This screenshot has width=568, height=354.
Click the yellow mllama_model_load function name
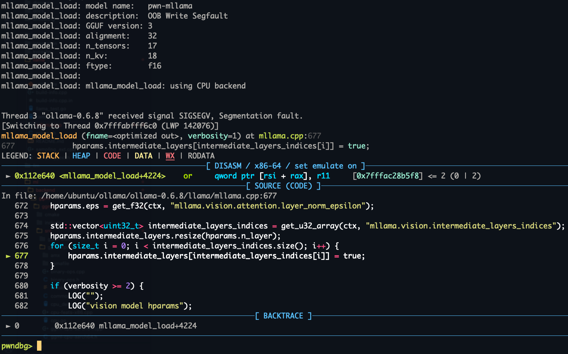pos(39,136)
